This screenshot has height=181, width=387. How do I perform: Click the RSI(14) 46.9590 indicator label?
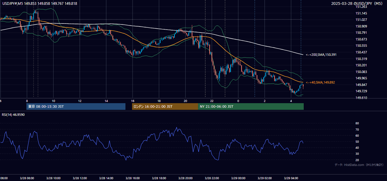coord(13,115)
